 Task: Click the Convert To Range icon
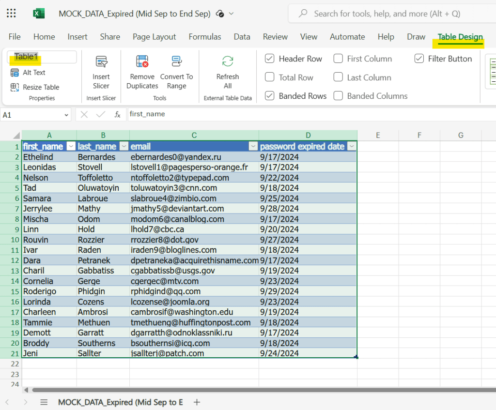click(x=176, y=62)
